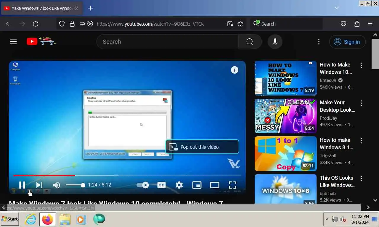Open the Britec09 channel
The width and height of the screenshot is (379, 227).
point(328,80)
